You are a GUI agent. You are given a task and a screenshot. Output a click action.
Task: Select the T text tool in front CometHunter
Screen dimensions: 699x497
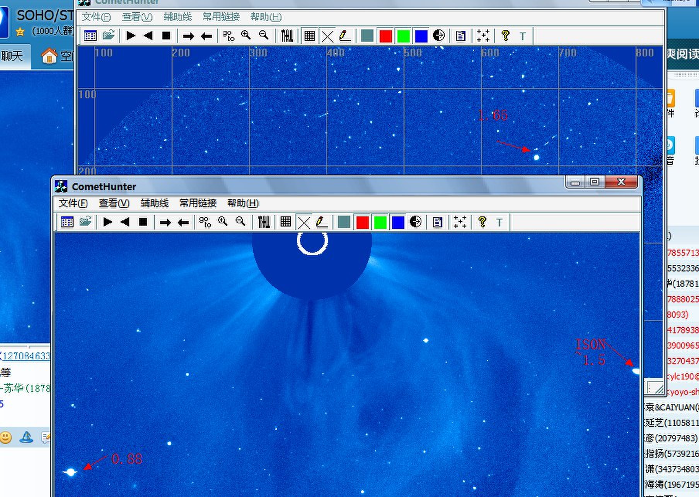[x=500, y=223]
